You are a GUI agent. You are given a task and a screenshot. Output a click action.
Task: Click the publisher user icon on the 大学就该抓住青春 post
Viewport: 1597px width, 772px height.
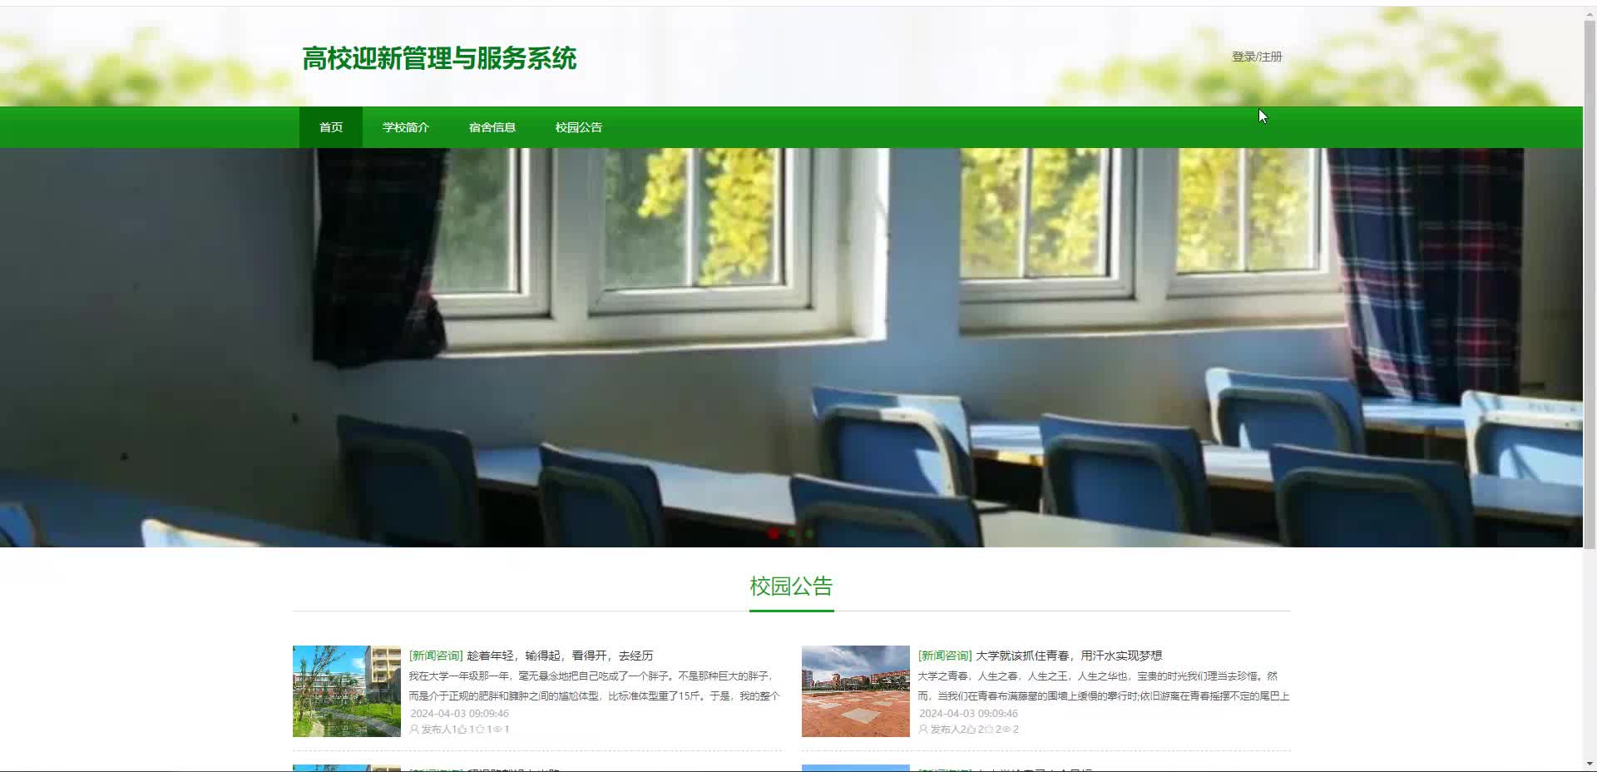923,730
